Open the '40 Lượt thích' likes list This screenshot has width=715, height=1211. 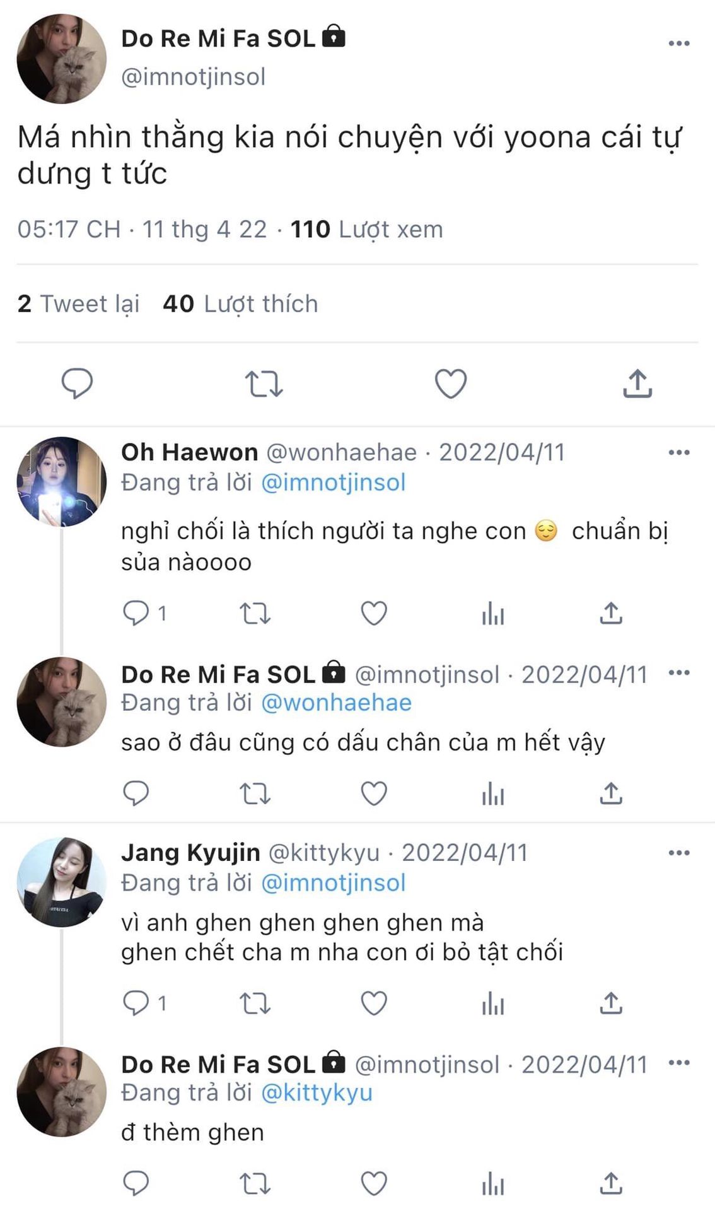point(240,304)
